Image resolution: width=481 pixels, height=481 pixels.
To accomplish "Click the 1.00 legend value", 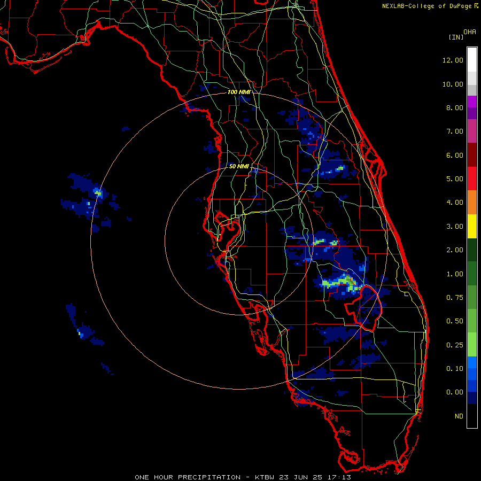I will (x=455, y=274).
